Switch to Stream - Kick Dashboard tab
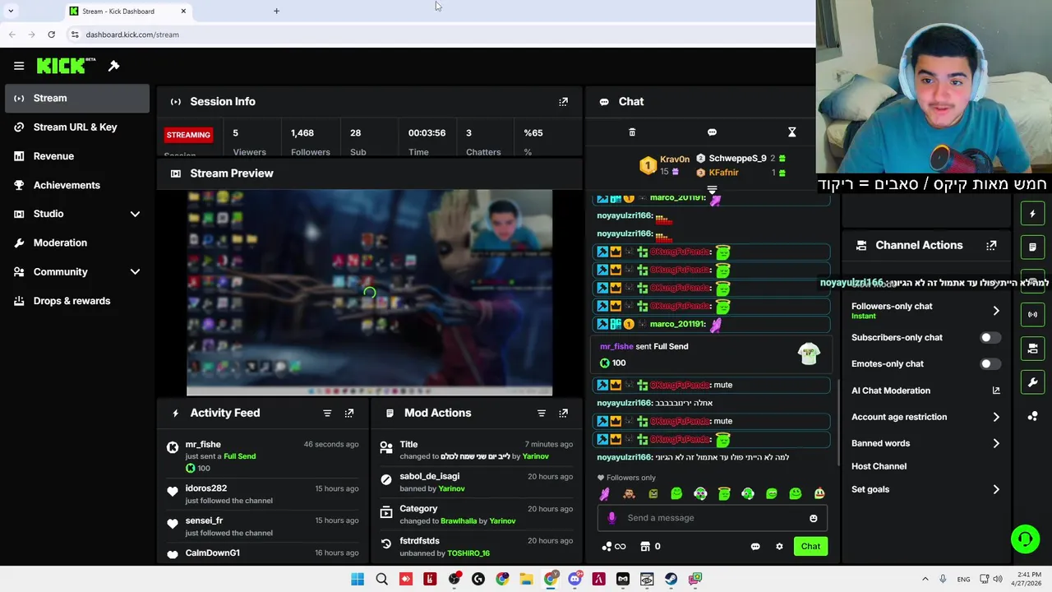The height and width of the screenshot is (592, 1052). (127, 12)
